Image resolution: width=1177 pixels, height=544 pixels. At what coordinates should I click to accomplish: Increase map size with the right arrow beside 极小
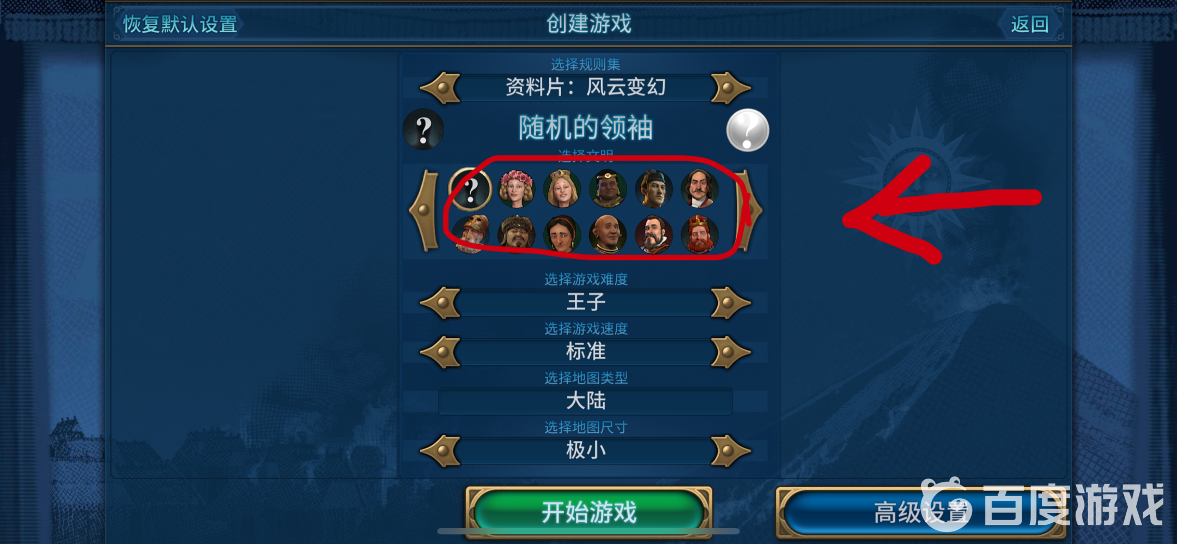click(x=730, y=451)
